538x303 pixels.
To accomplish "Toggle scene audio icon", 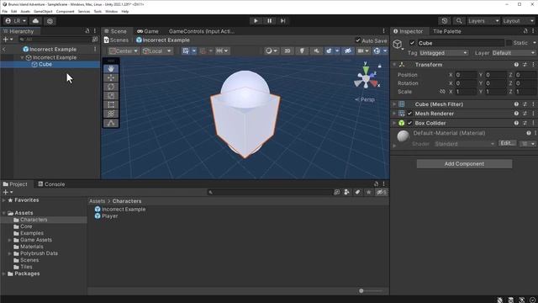I will coord(316,50).
